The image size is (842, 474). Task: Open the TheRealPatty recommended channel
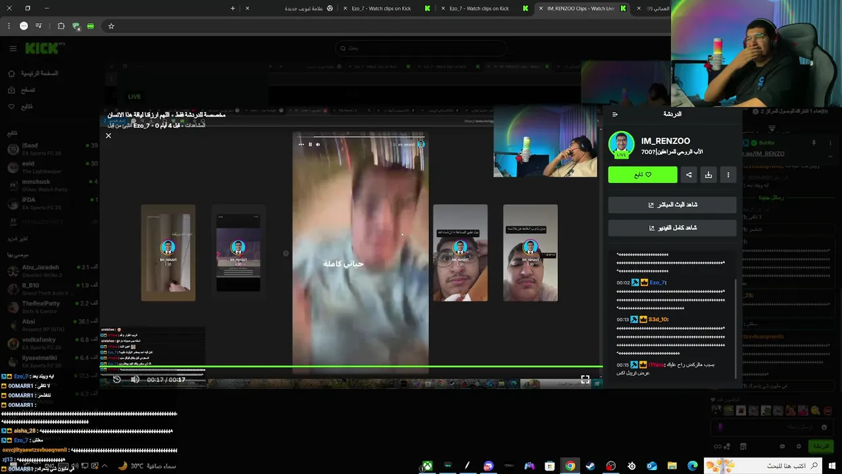51,307
